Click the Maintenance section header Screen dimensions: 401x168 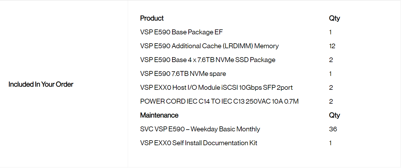(x=159, y=115)
